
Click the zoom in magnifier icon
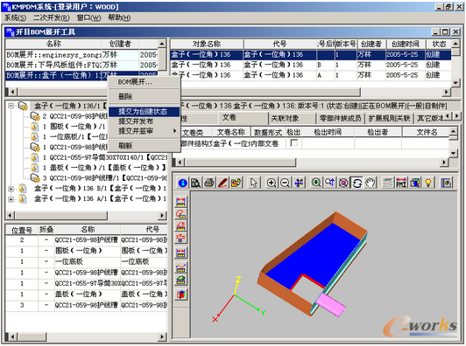click(271, 183)
